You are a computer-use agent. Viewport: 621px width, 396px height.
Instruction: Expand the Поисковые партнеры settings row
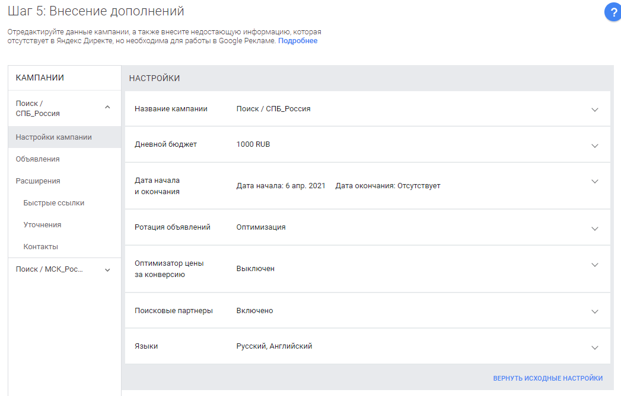594,310
